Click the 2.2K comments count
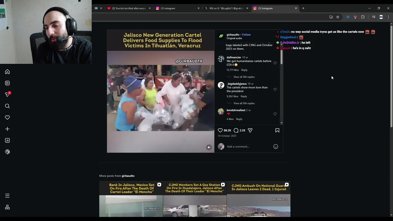The width and height of the screenshot is (393, 221). click(243, 130)
